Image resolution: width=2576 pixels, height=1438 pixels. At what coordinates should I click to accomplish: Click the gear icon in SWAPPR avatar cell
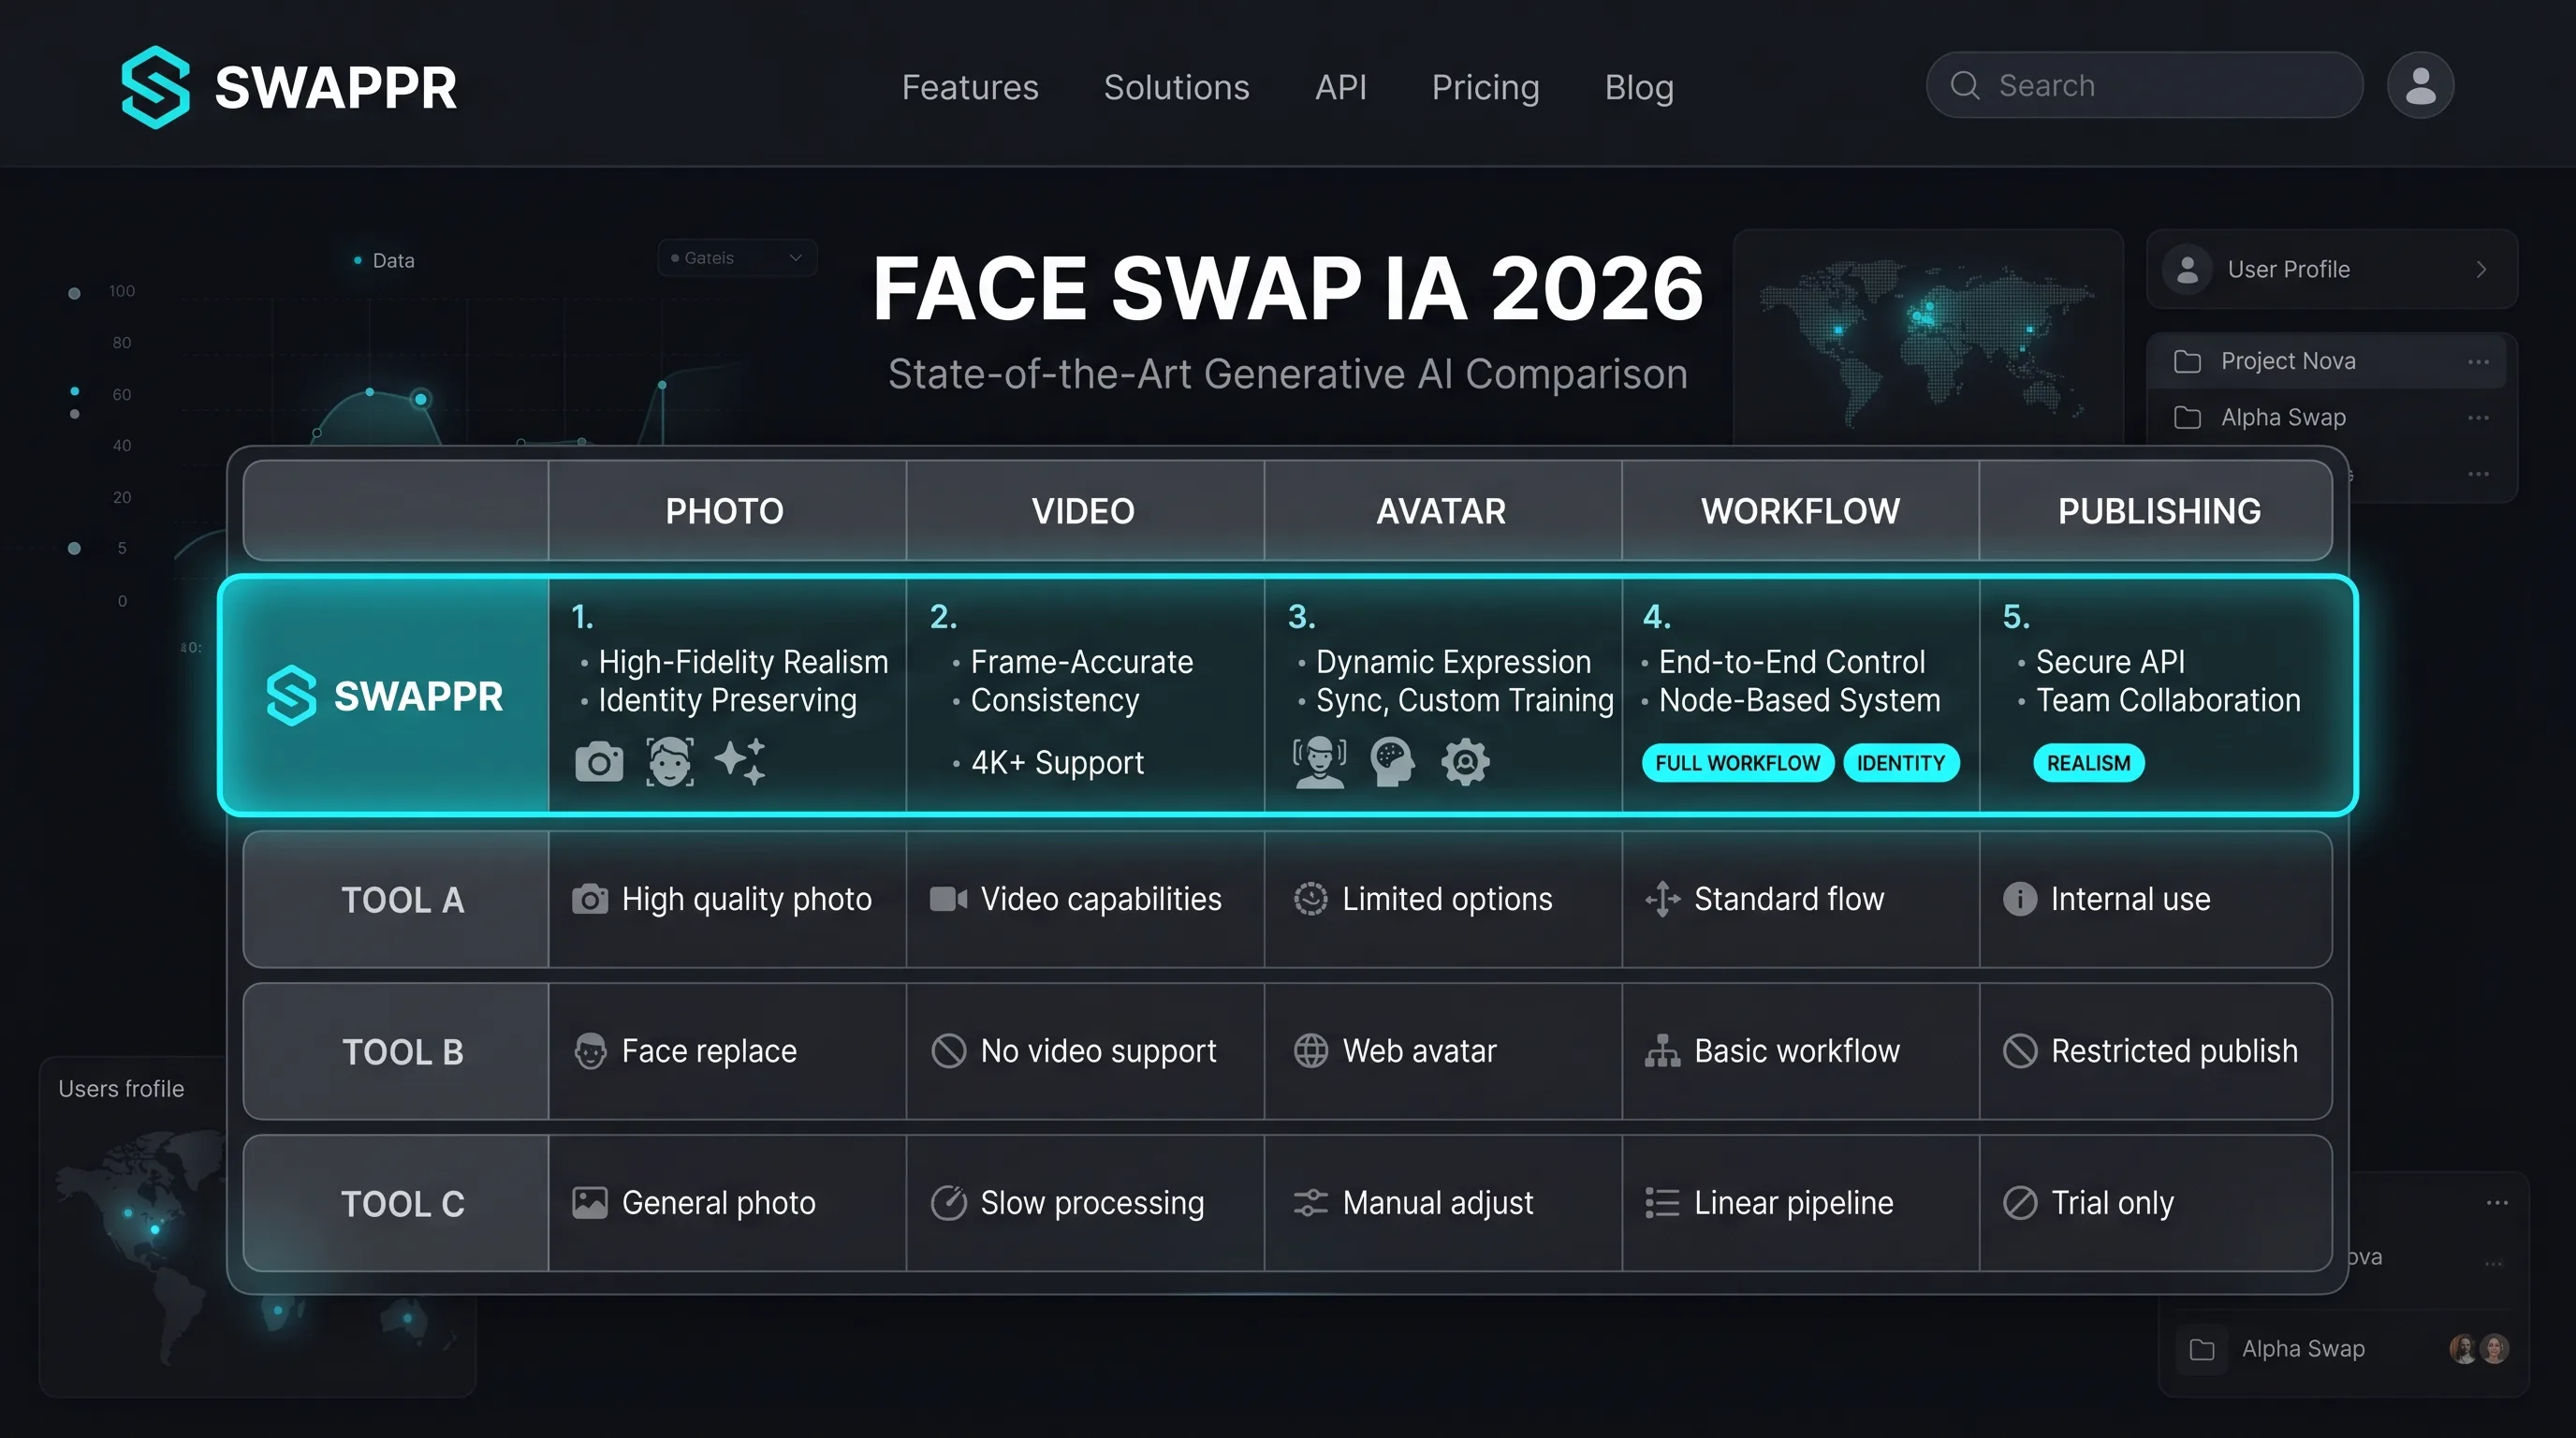click(x=1465, y=762)
